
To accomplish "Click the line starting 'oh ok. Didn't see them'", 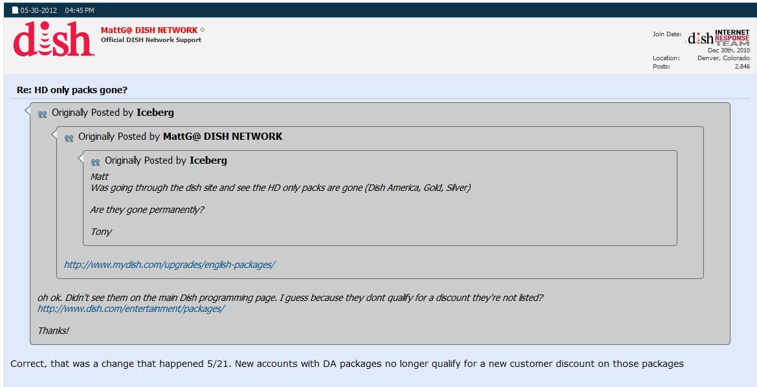I will coord(290,298).
